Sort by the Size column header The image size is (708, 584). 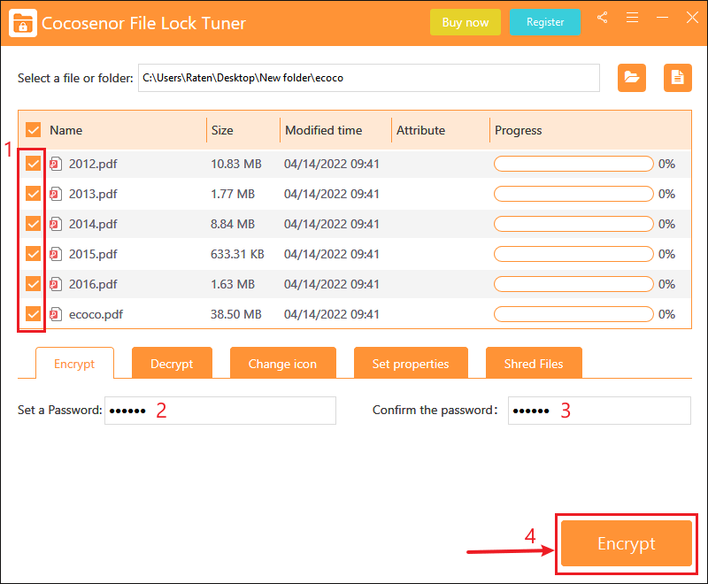pos(222,130)
